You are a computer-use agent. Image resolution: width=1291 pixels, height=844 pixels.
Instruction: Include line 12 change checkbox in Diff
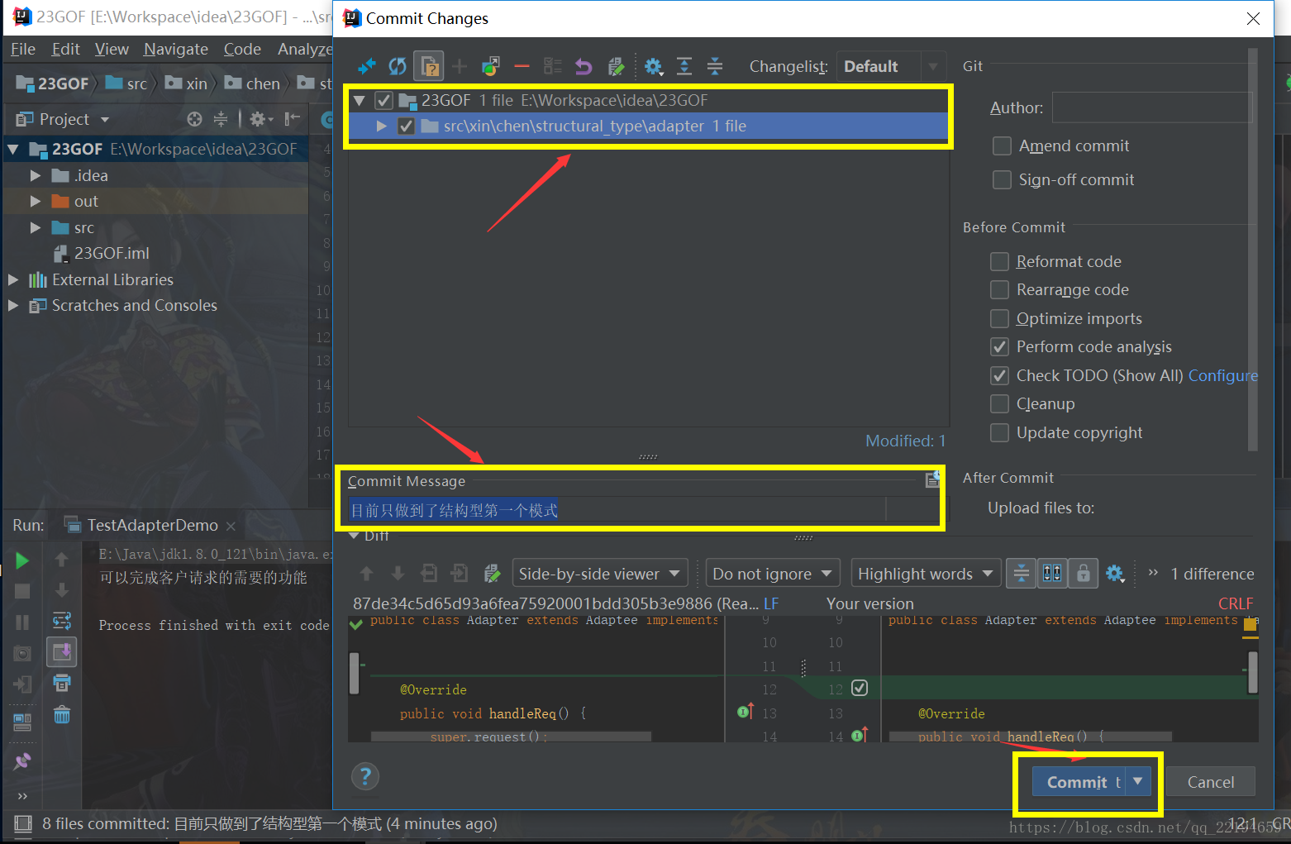point(860,689)
